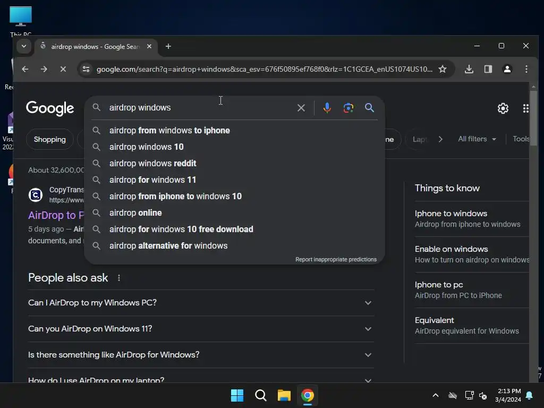Open clock showing 2:13 PM
Image resolution: width=544 pixels, height=408 pixels.
pos(508,395)
